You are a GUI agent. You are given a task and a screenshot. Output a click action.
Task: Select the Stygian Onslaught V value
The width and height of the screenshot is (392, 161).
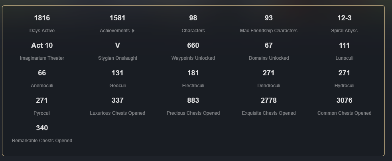tap(118, 45)
